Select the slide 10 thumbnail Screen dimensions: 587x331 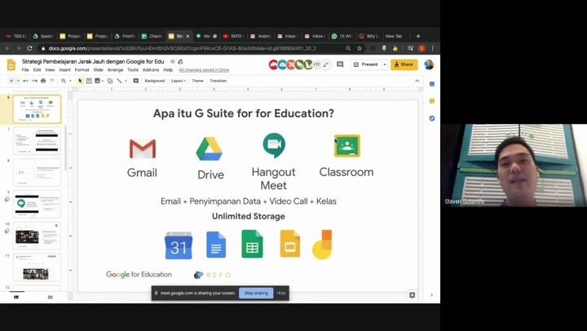(x=37, y=236)
